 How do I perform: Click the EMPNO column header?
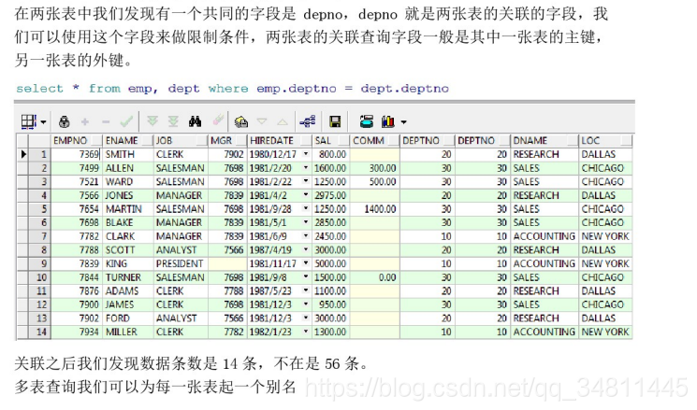[x=77, y=141]
